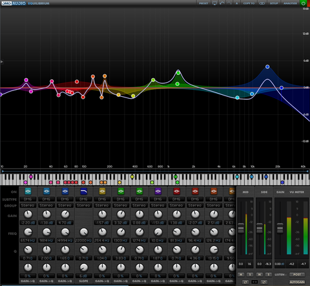Mute the SIDE channel with M button
This screenshot has height=286, width=310.
coord(260,274)
